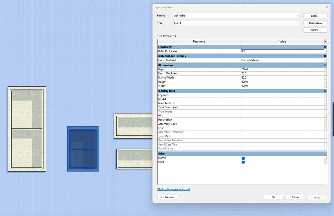334x216 pixels.
Task: Uncheck the Shelf checkbox
Action: (243, 162)
